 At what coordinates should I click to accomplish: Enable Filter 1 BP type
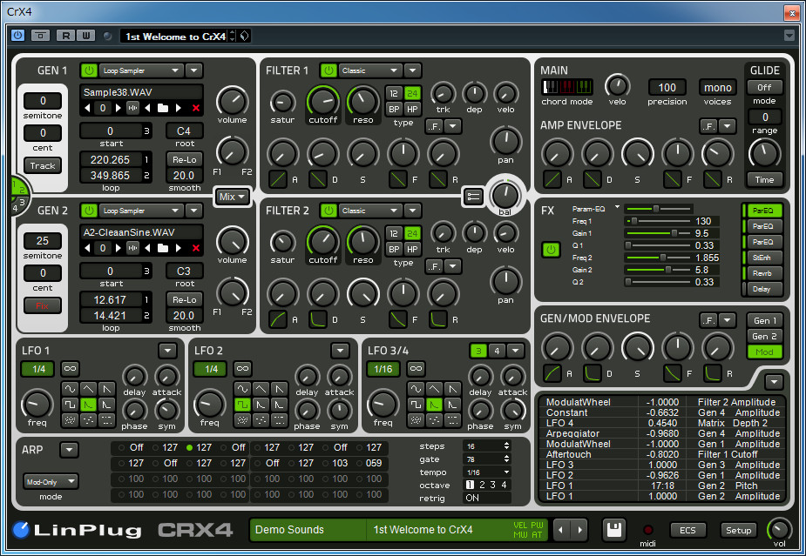tap(394, 109)
